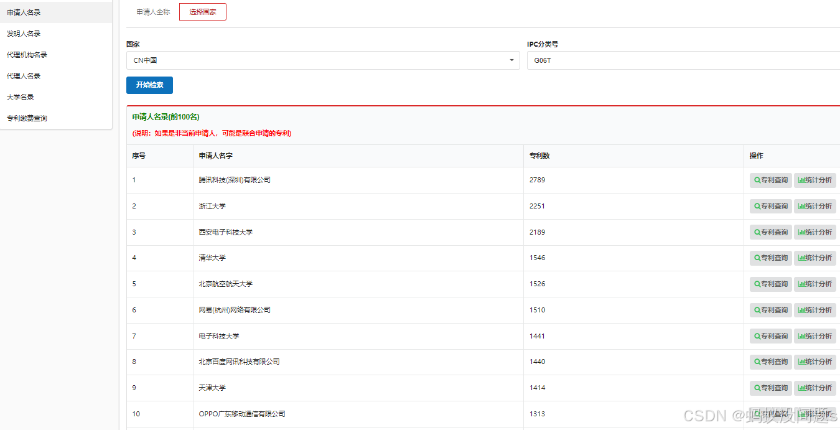Click patent count 2789
840x430 pixels.
click(x=538, y=180)
